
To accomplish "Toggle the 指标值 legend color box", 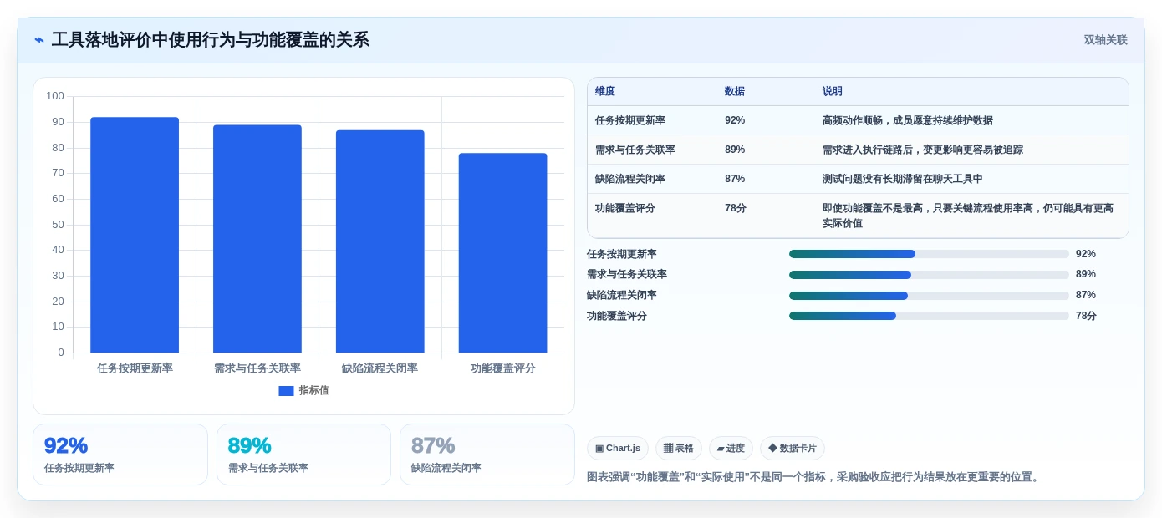I will 286,391.
